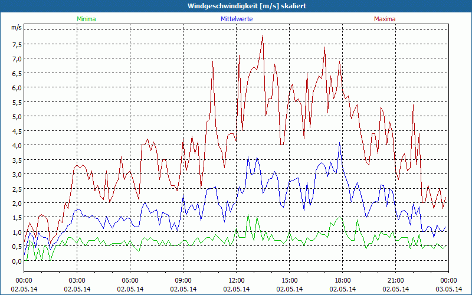Click the blue Mittelwerte peak near 18:00
The image size is (472, 295).
pyautogui.click(x=340, y=143)
